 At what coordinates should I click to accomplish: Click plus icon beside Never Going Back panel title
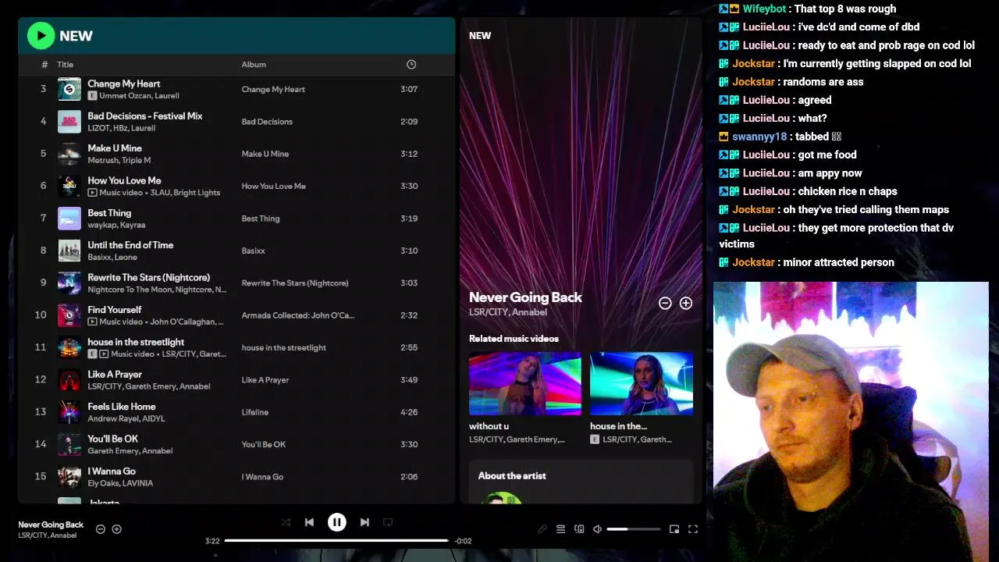tap(686, 303)
